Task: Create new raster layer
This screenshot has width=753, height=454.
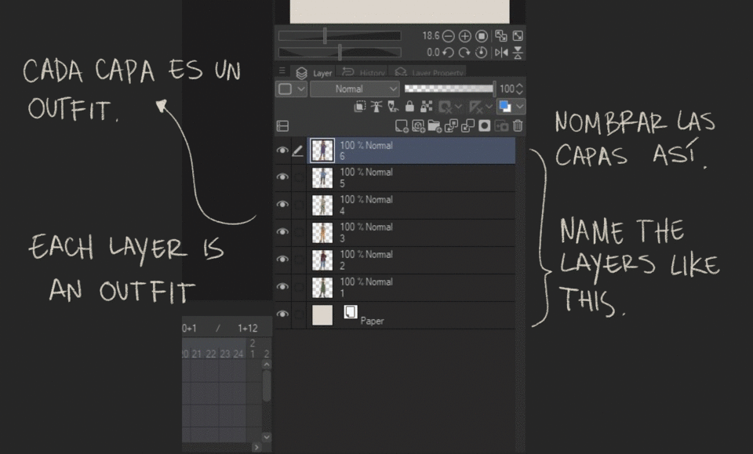Action: (x=402, y=126)
